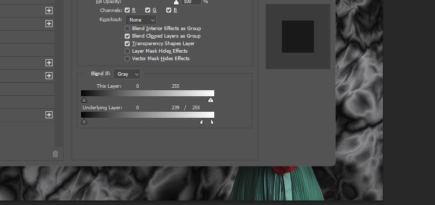Toggle the B channel checkbox
Screen dimensions: 435x205
(x=169, y=11)
